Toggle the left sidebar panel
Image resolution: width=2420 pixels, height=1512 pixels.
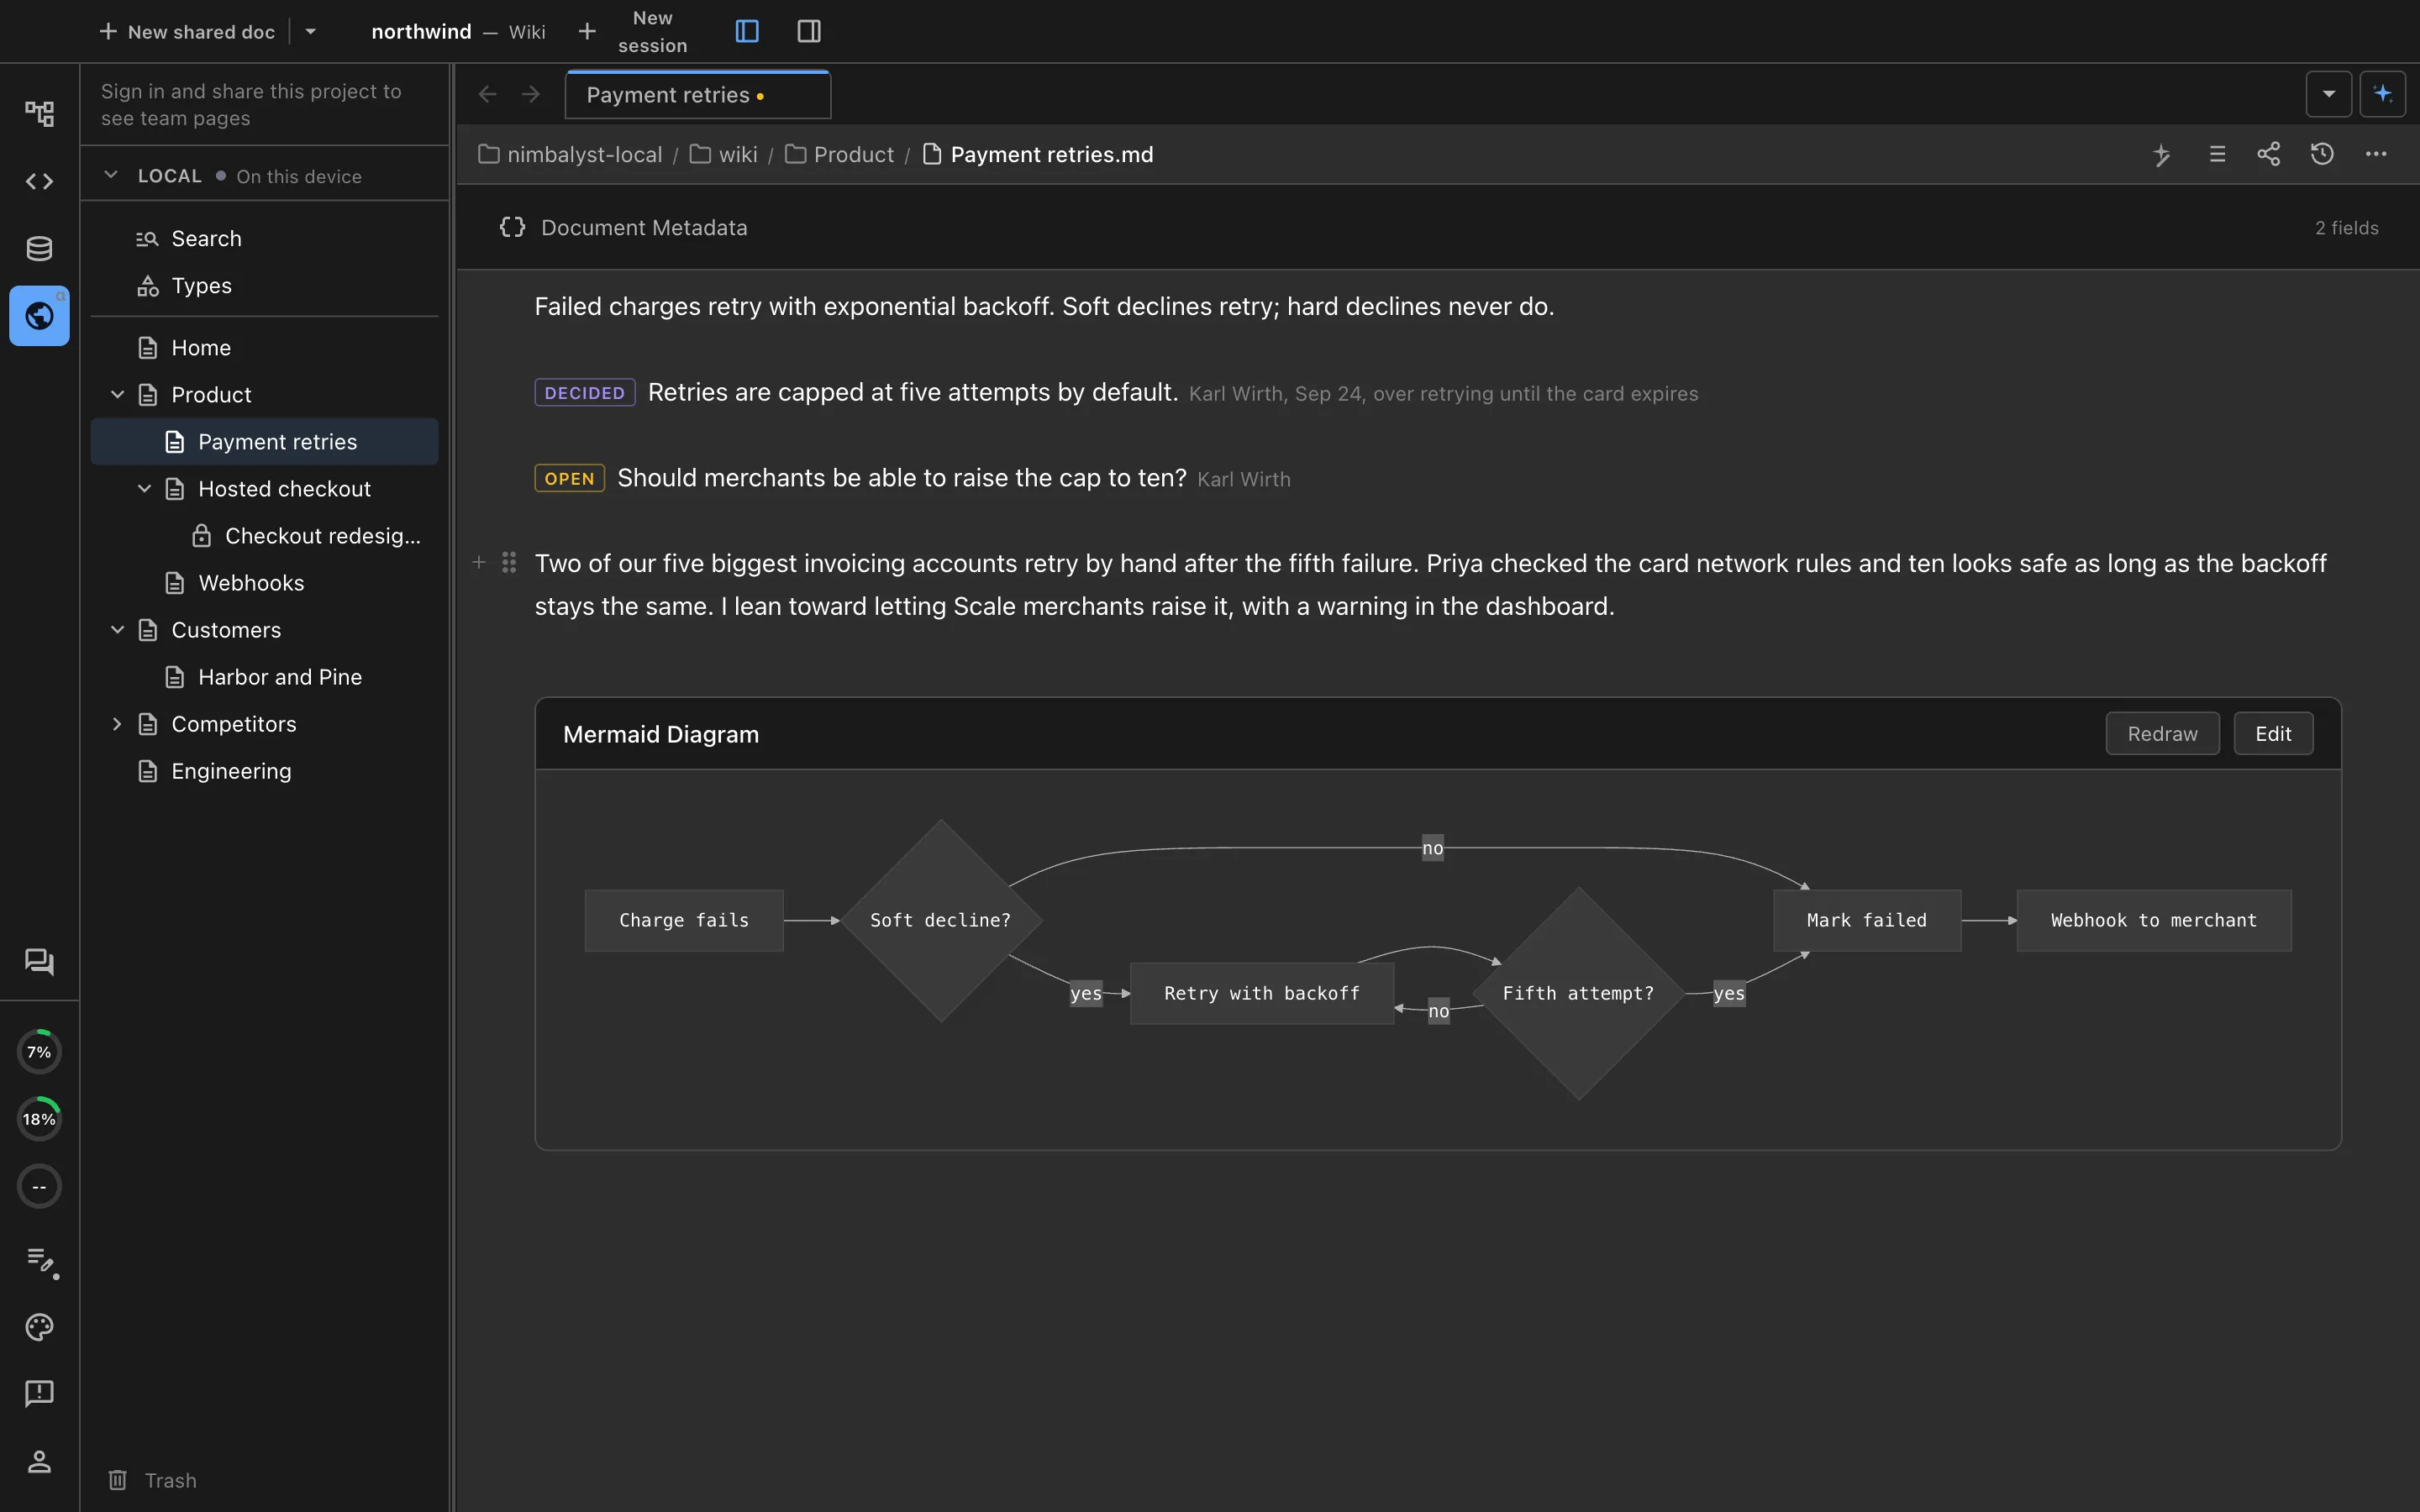(x=747, y=31)
